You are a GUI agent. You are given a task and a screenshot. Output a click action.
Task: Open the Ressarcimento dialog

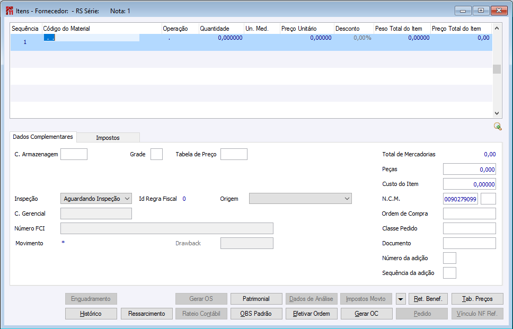click(x=147, y=314)
